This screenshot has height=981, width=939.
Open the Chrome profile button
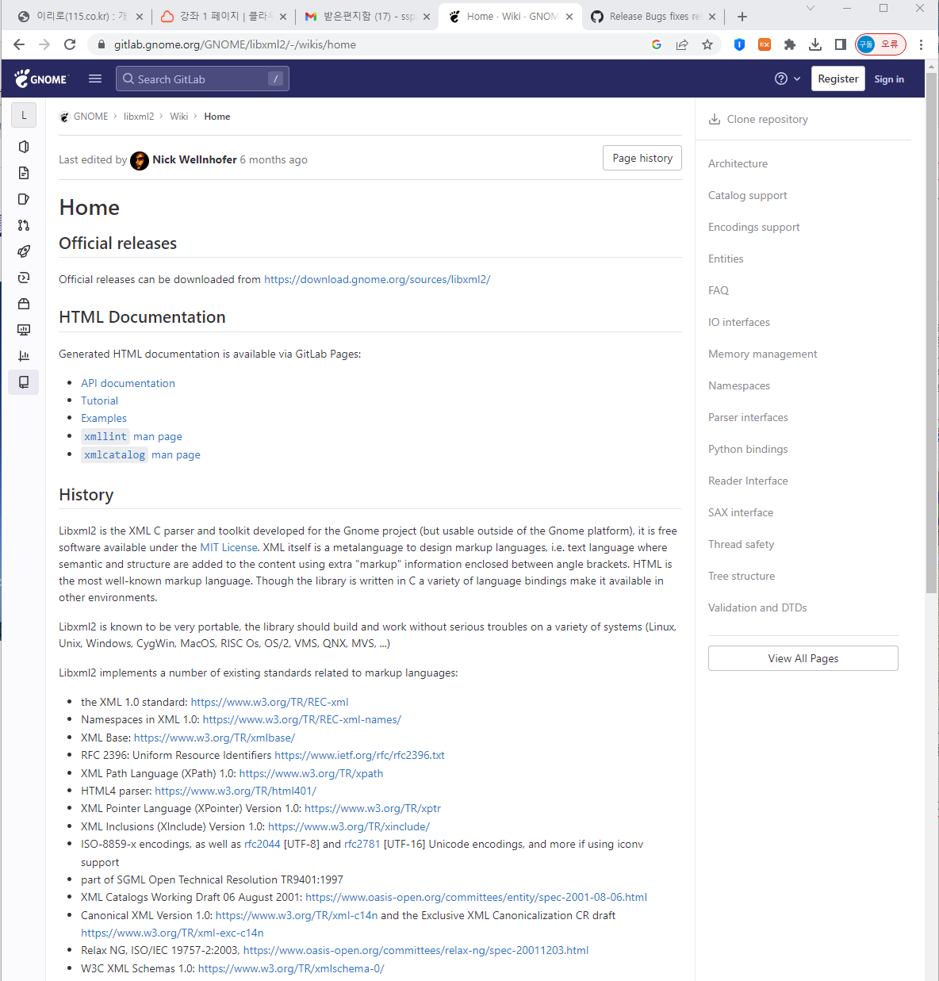(880, 44)
